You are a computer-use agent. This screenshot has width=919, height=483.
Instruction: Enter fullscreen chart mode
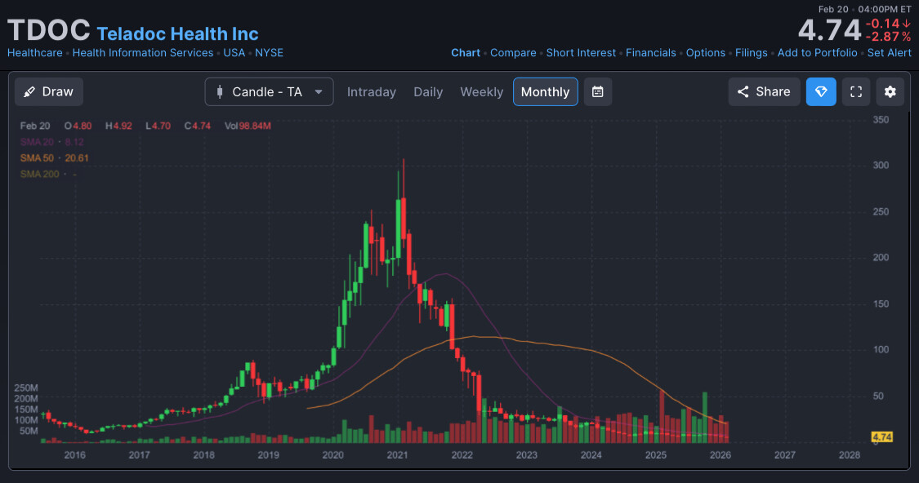[855, 91]
